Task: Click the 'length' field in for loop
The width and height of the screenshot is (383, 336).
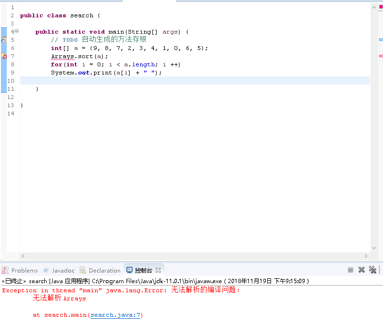Action: [143, 64]
